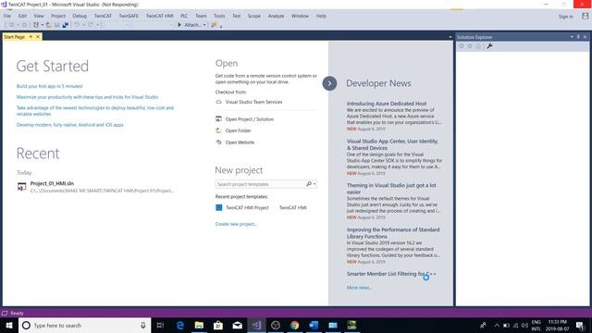Click the Open Website icon
The image size is (592, 333).
(218, 142)
